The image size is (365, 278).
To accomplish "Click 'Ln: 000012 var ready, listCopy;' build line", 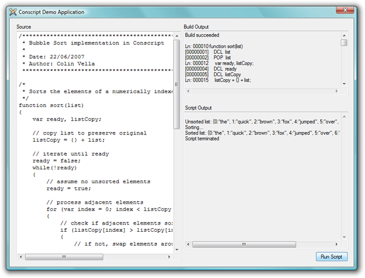I will pyautogui.click(x=219, y=63).
